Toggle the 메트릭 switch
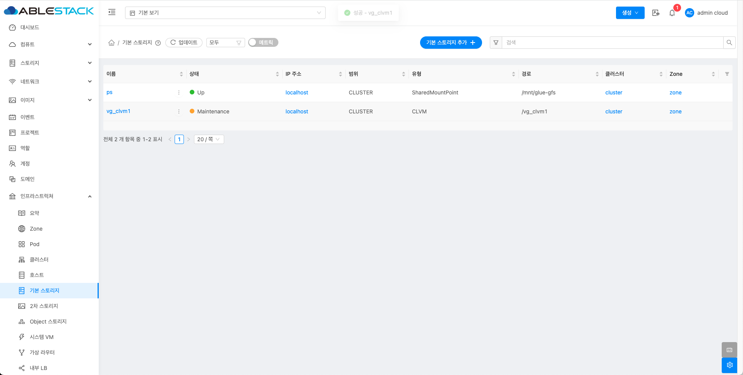This screenshot has width=743, height=375. coord(263,43)
